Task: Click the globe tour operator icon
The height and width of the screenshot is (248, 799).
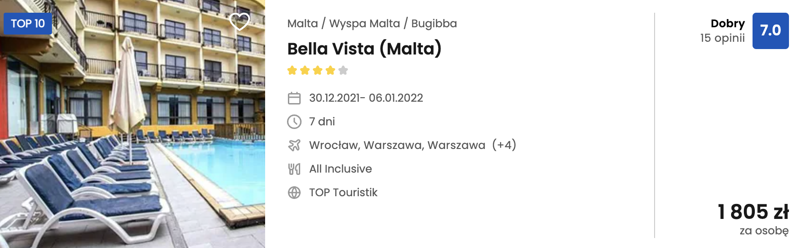Action: click(294, 193)
